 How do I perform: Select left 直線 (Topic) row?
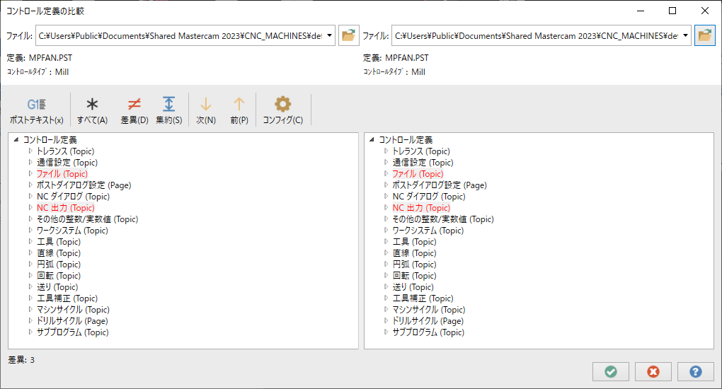pyautogui.click(x=59, y=253)
